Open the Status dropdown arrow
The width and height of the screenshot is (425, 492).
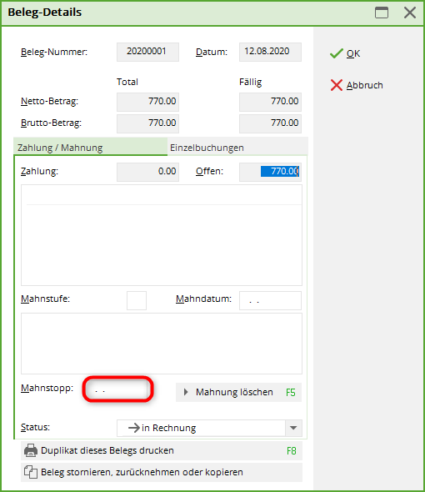(x=293, y=428)
